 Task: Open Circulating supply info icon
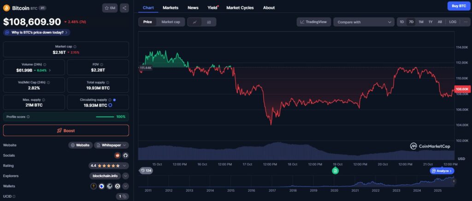click(110, 100)
